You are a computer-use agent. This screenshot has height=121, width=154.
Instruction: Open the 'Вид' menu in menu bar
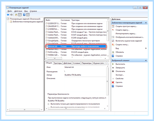26,11
